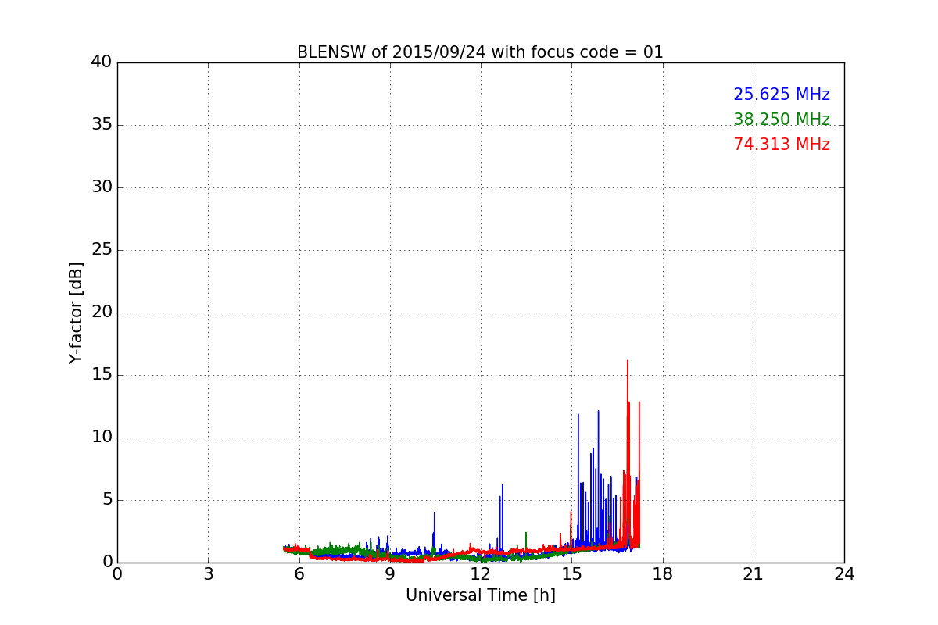The image size is (938, 625).
Task: Click the Y-factor [dB] axis label
Action: click(76, 312)
